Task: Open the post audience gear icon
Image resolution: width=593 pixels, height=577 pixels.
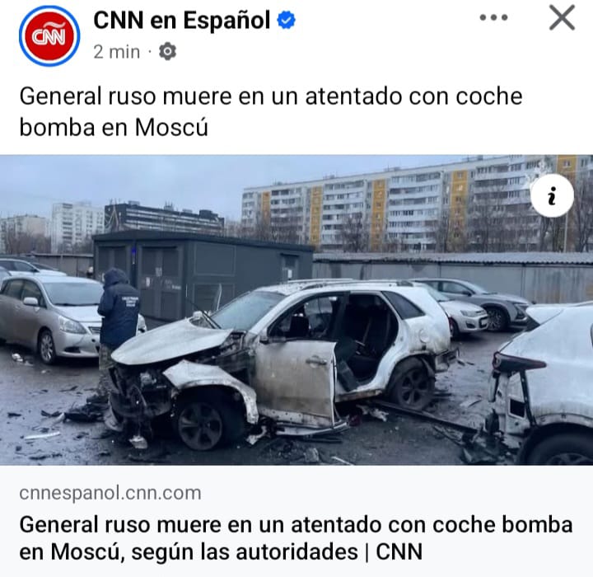Action: [167, 51]
